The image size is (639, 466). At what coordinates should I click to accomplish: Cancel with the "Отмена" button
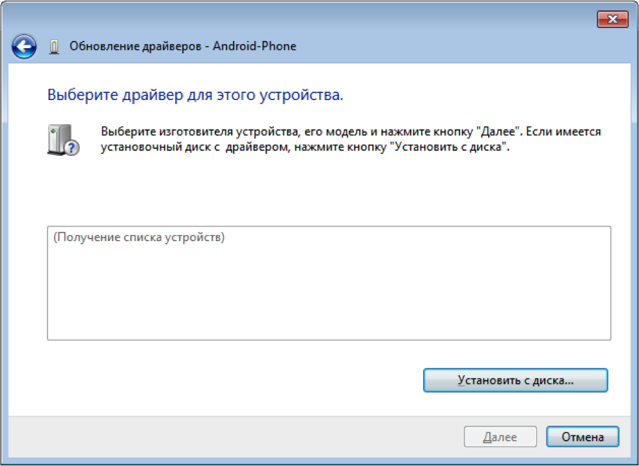click(x=582, y=437)
